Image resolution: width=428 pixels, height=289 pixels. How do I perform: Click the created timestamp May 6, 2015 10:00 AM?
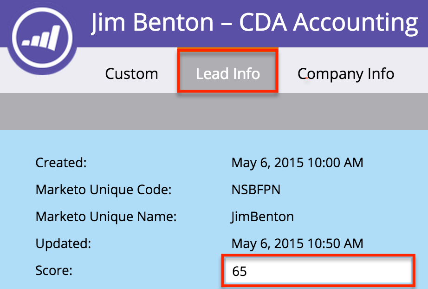click(297, 163)
